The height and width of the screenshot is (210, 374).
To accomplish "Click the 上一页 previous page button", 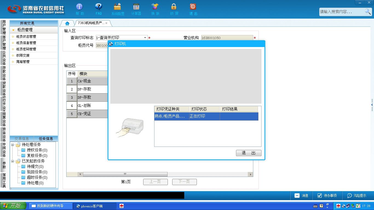I will (x=155, y=182).
